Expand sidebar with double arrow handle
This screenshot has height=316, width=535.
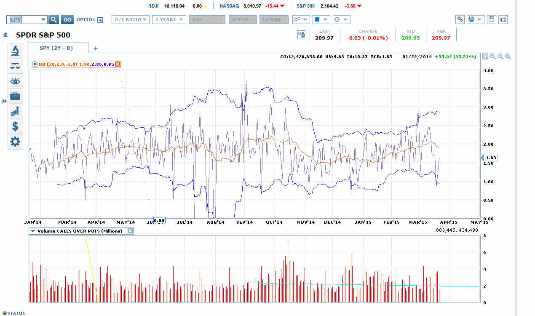(x=5, y=101)
